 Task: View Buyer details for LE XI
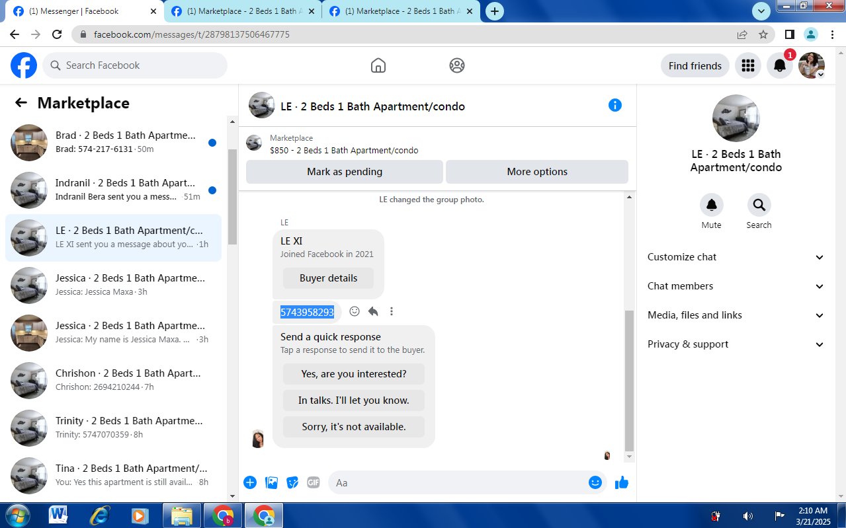pos(328,278)
